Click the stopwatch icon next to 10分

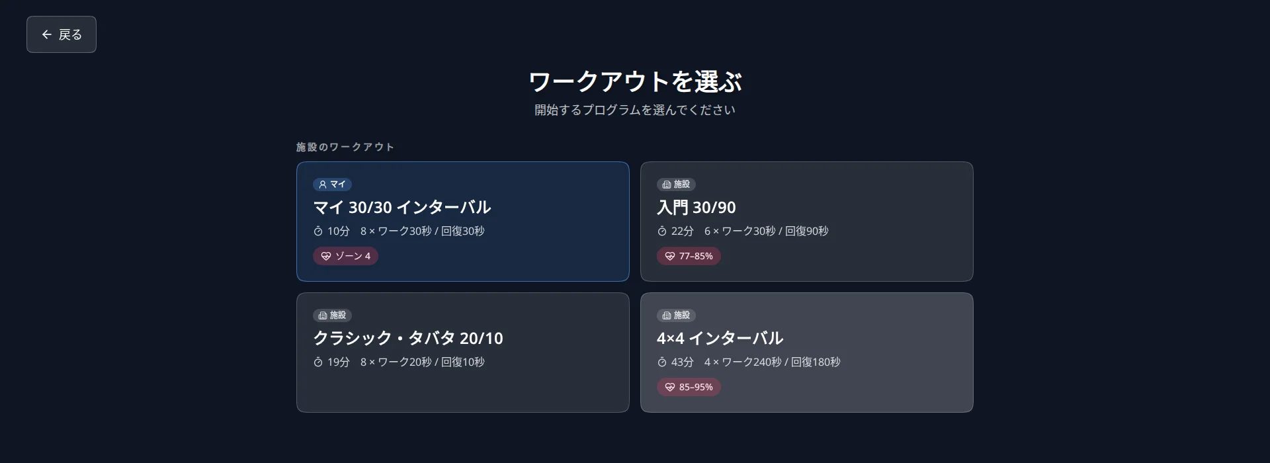(x=318, y=231)
